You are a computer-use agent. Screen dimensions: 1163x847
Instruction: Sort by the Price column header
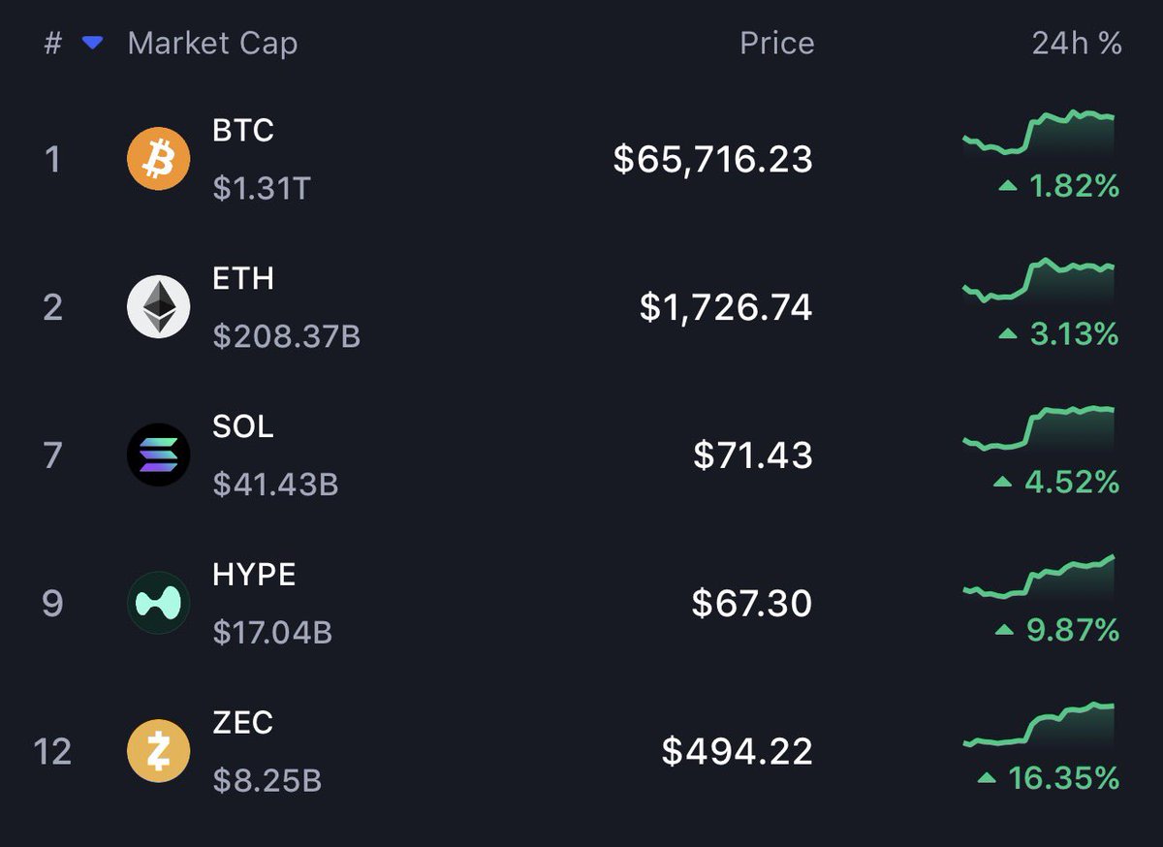pyautogui.click(x=776, y=44)
